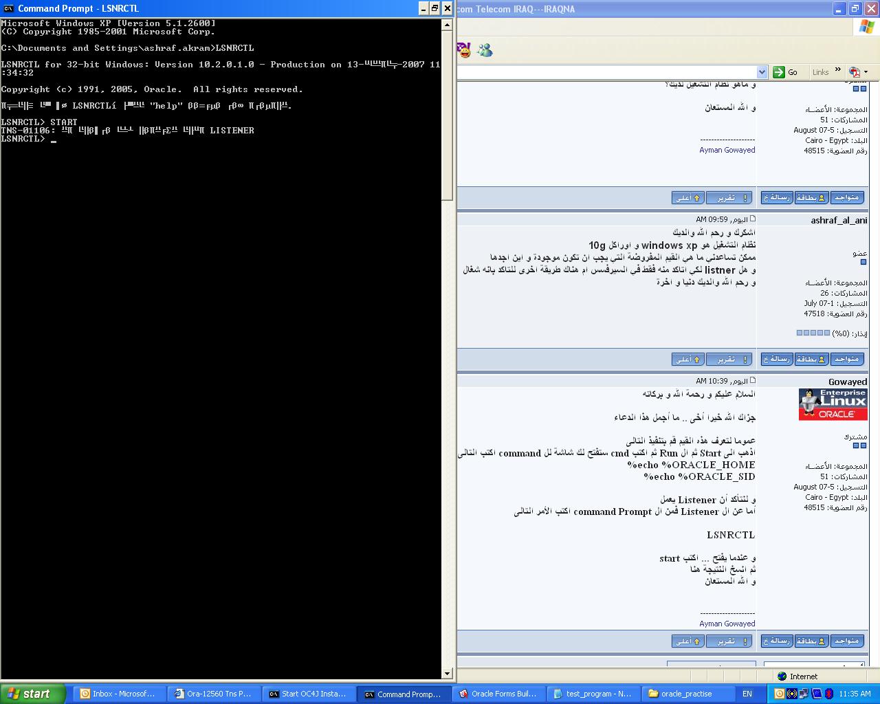Click the Command Prompt scroll down arrow

click(447, 674)
